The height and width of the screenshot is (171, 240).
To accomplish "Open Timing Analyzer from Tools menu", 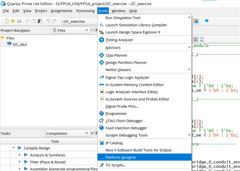I will 119,40.
